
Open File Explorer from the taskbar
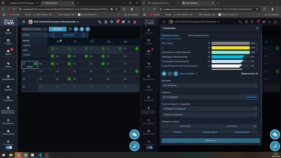point(11,155)
